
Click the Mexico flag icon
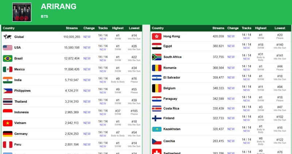click(7, 69)
